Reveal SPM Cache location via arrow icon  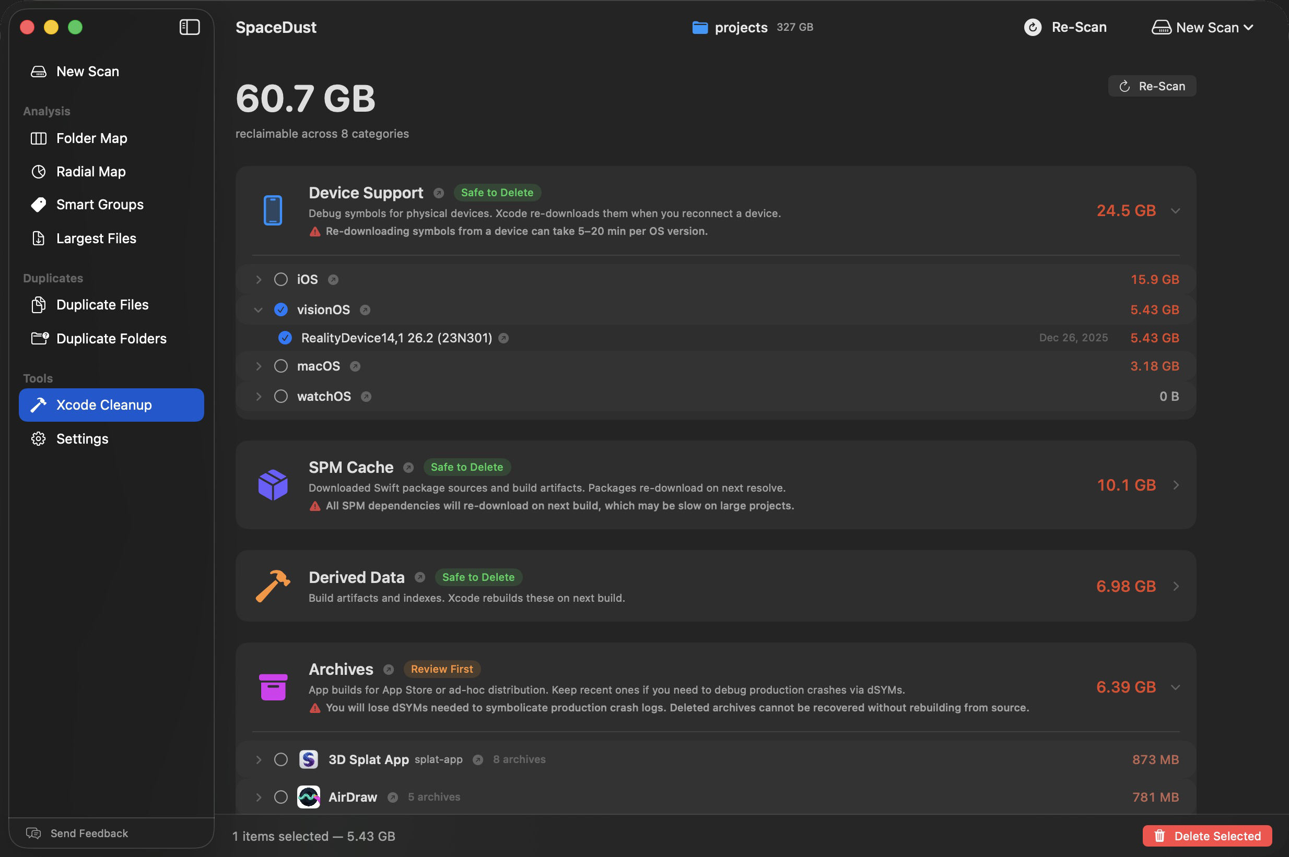[408, 468]
